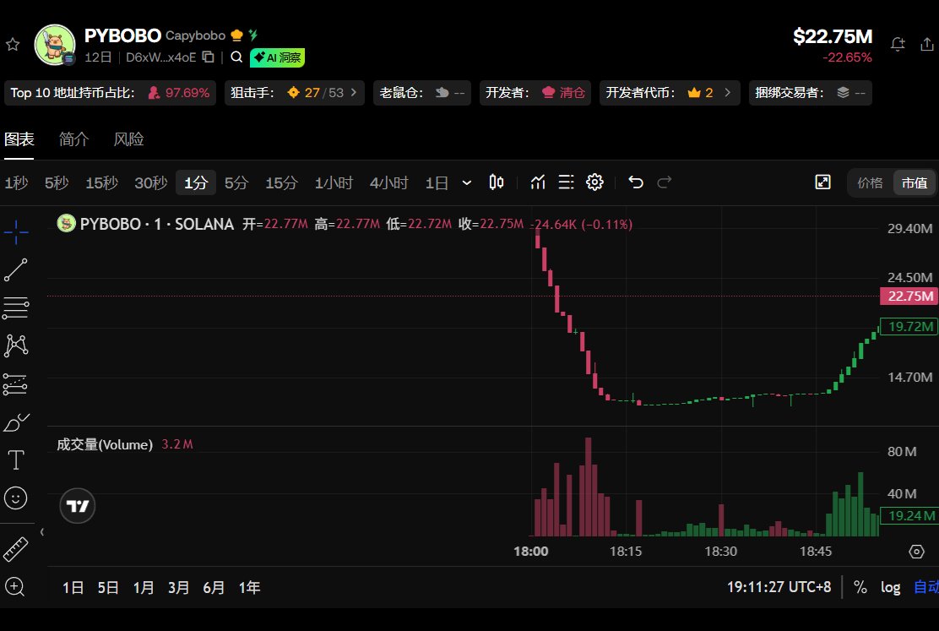The width and height of the screenshot is (939, 631).
Task: Set a price alert with the bell icon
Action: point(897,44)
